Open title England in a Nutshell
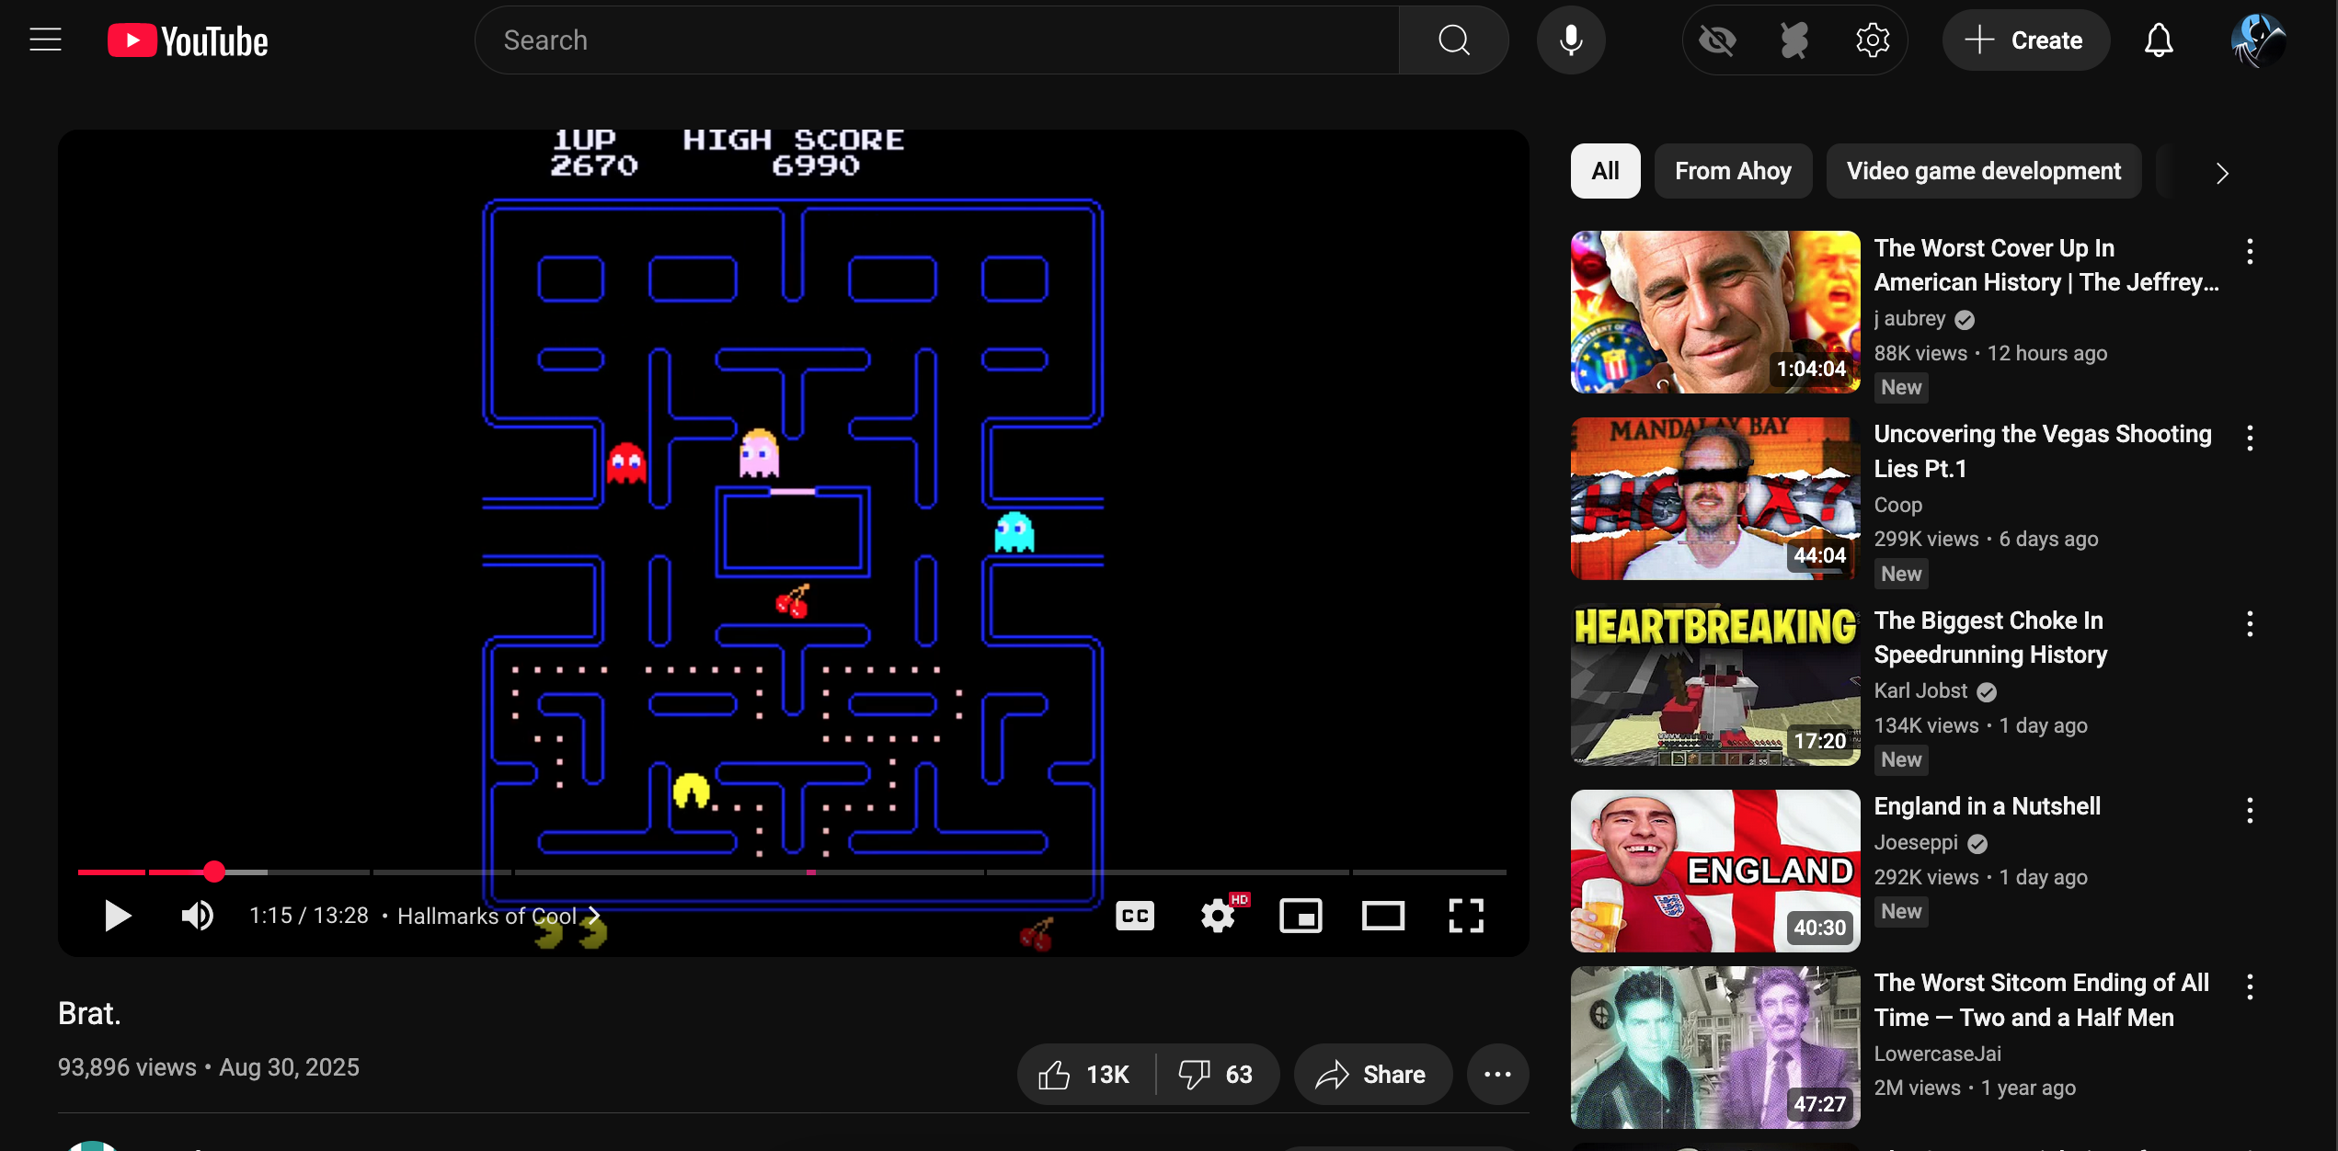Screen dimensions: 2338x1151 tap(1987, 806)
